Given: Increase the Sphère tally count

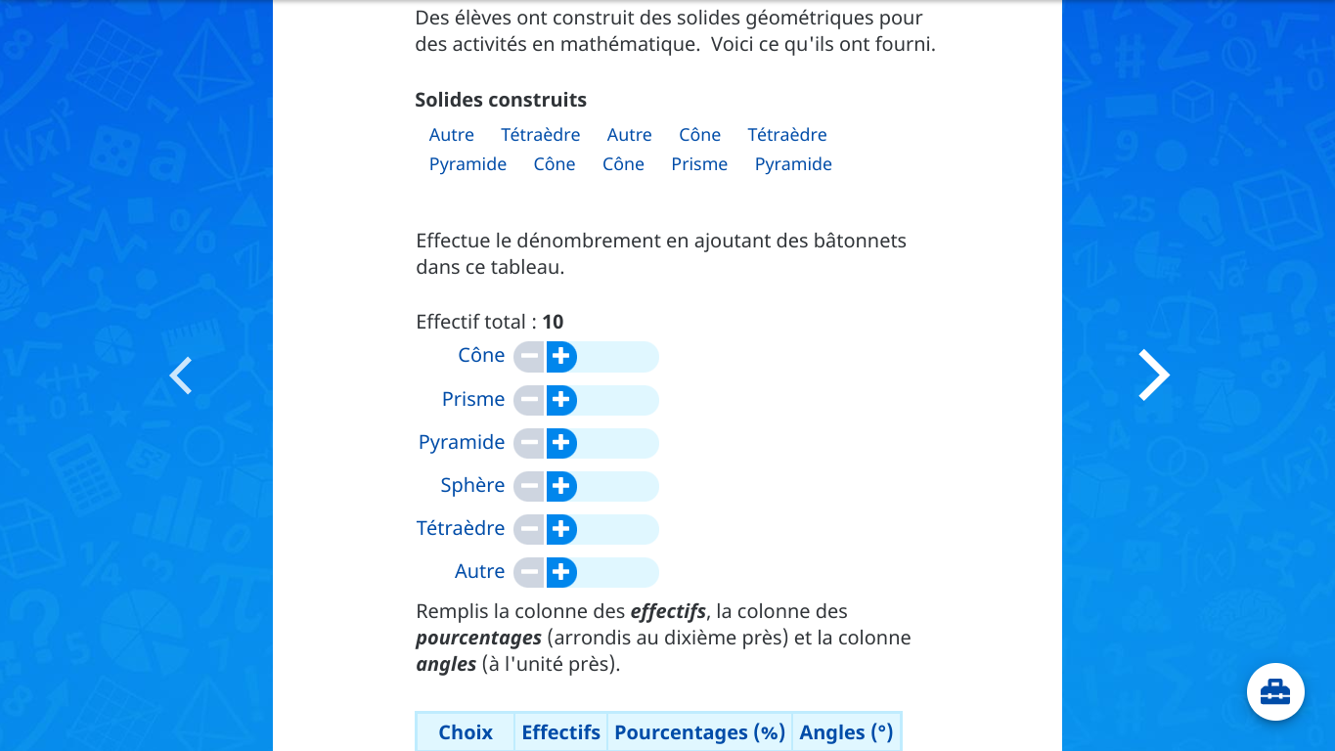Looking at the screenshot, I should click(x=560, y=486).
